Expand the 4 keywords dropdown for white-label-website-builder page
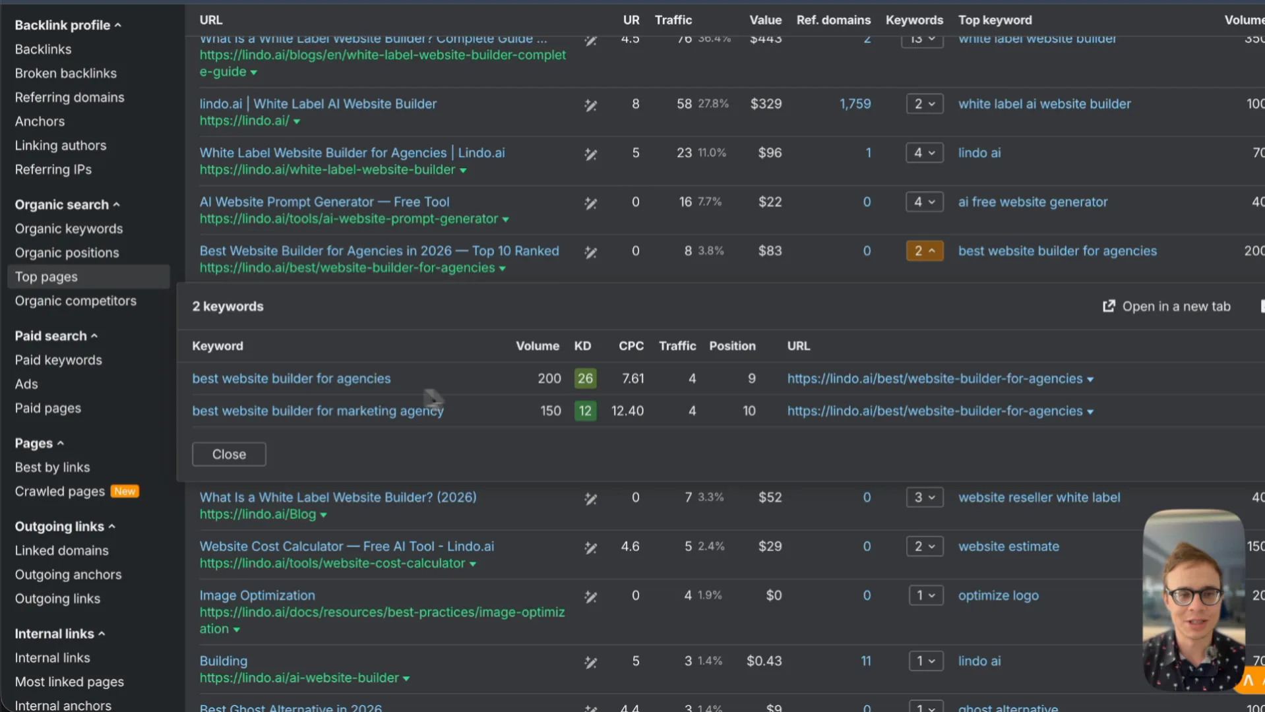1265x712 pixels. pos(925,153)
